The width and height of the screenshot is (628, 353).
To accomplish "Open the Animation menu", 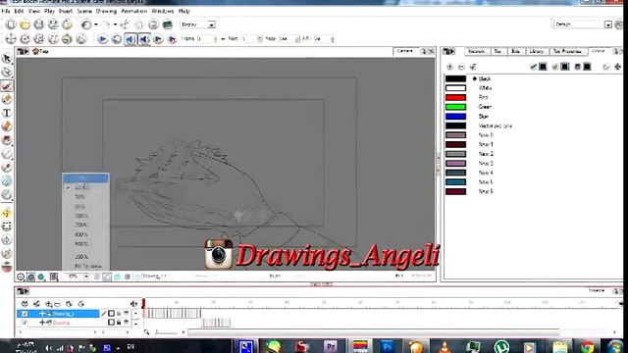I will 133,11.
